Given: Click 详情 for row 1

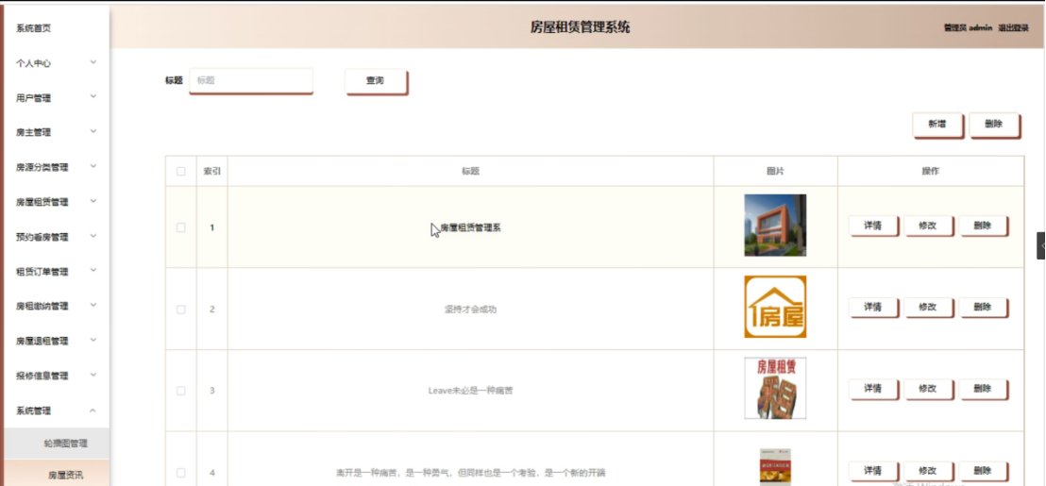Looking at the screenshot, I should tap(873, 226).
